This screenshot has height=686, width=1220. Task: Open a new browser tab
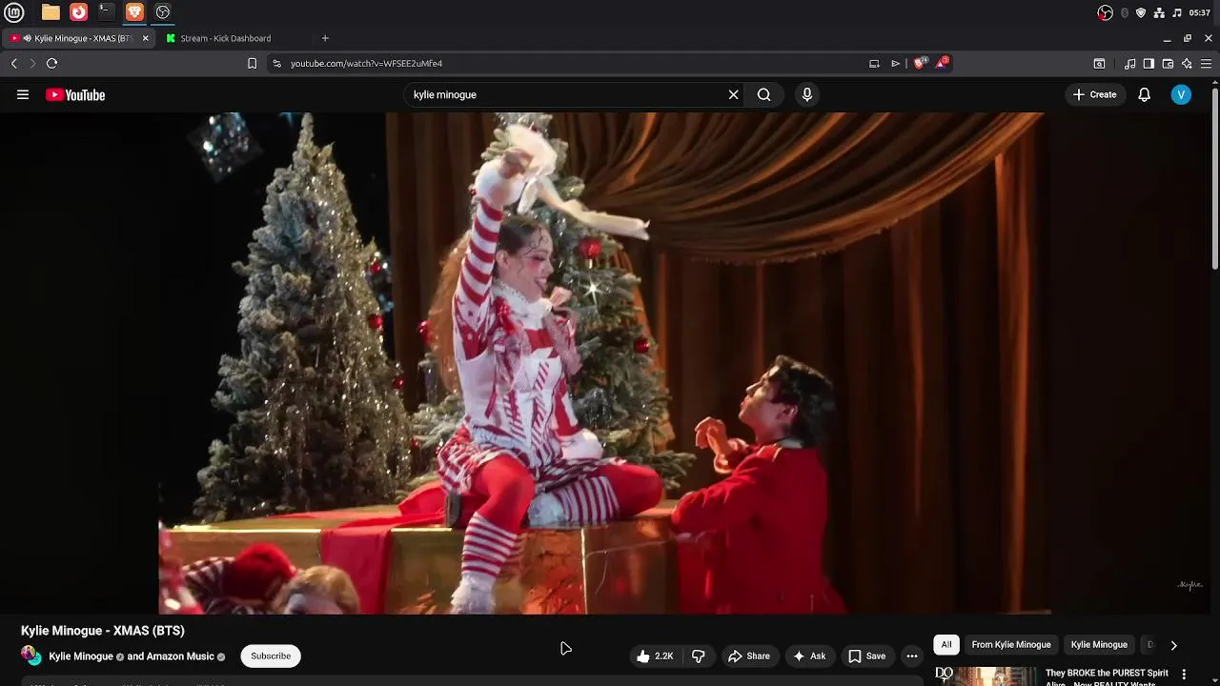(x=325, y=38)
